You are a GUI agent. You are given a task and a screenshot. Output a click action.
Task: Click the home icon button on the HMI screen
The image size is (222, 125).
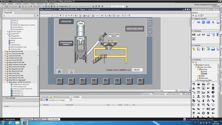pos(59,71)
